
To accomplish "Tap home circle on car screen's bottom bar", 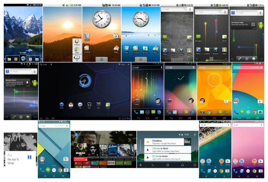I will (x=167, y=165).
